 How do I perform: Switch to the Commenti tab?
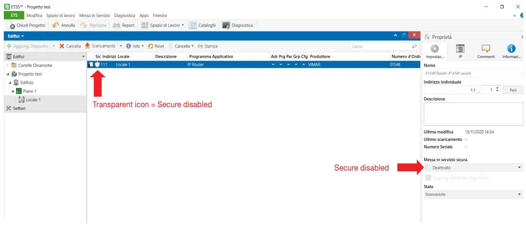point(486,51)
